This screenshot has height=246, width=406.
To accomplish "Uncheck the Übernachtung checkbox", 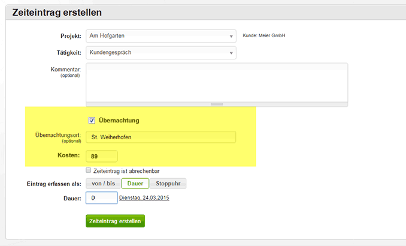I will 92,120.
